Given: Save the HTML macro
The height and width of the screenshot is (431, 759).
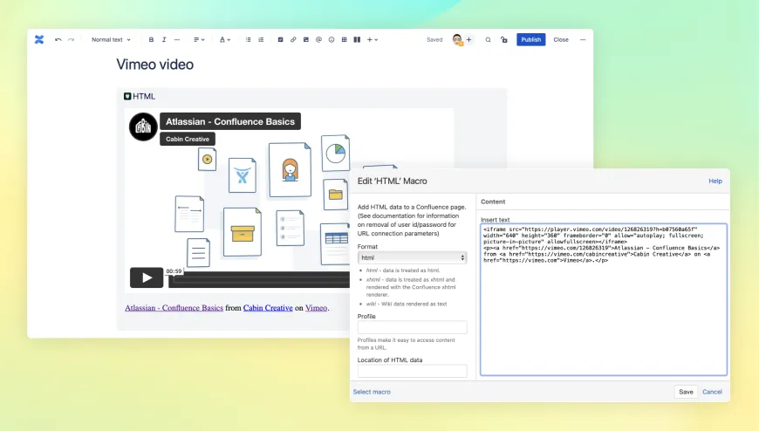Looking at the screenshot, I should [x=686, y=392].
